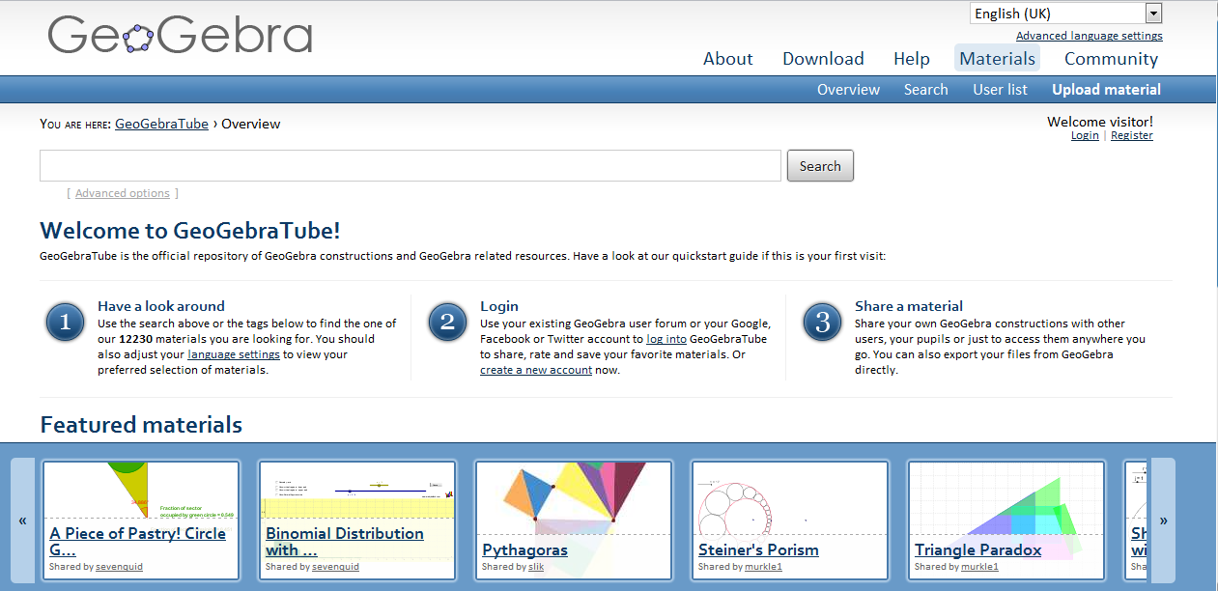Click the GeoGebra logo
Image resolution: width=1218 pixels, height=591 pixels.
point(181,36)
